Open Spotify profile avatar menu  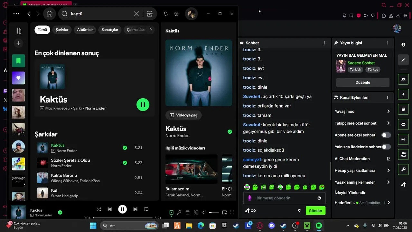click(x=192, y=14)
